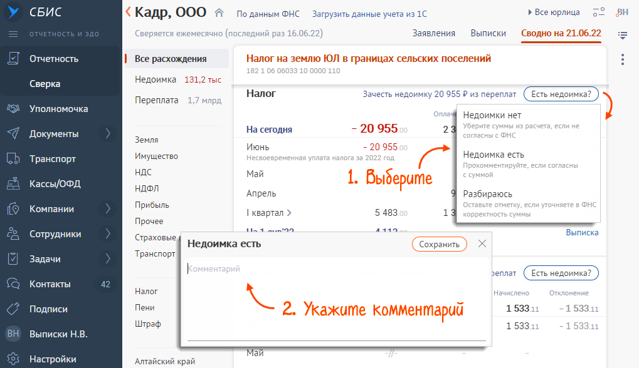Expand the Компании submenu arrow
Viewport: 639px width, 368px height.
click(107, 209)
